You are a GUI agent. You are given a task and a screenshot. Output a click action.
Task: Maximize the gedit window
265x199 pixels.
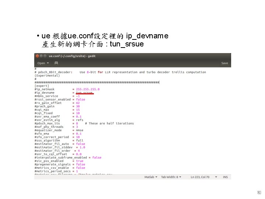point(45,56)
